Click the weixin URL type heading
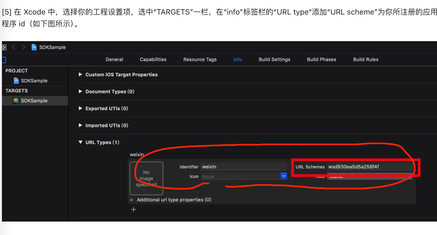 [137, 155]
